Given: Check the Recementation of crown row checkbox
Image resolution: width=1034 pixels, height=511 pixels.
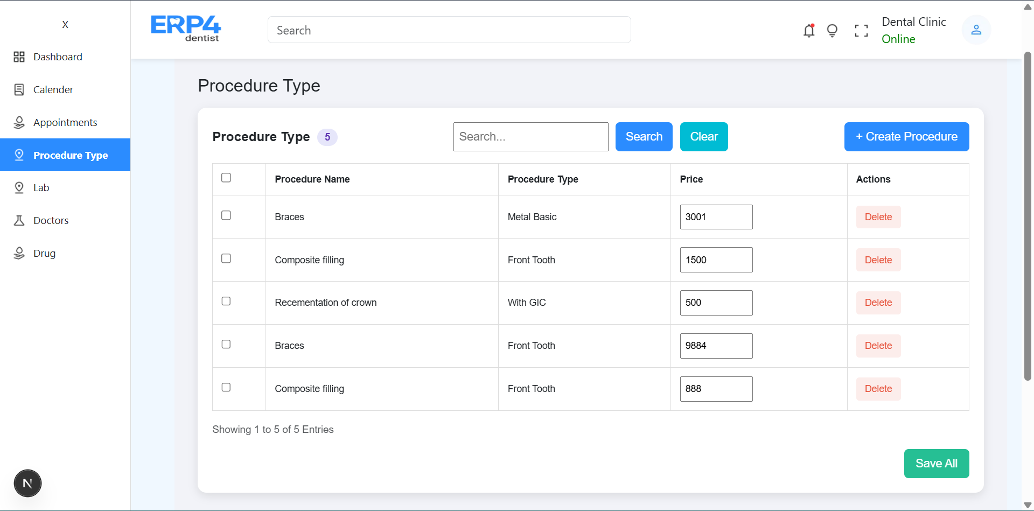Looking at the screenshot, I should pyautogui.click(x=226, y=301).
